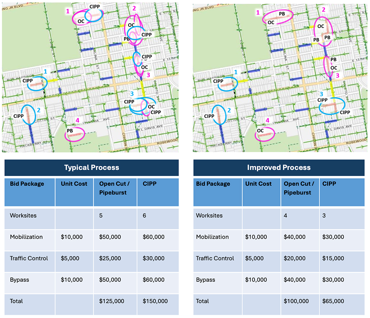This screenshot has height=318, width=370.
Task: Click the Typical Process table title
Action: [91, 168]
